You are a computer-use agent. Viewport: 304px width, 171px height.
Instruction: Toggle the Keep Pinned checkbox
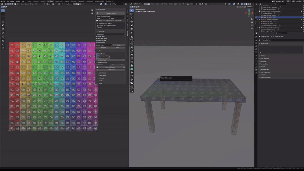tap(97, 42)
